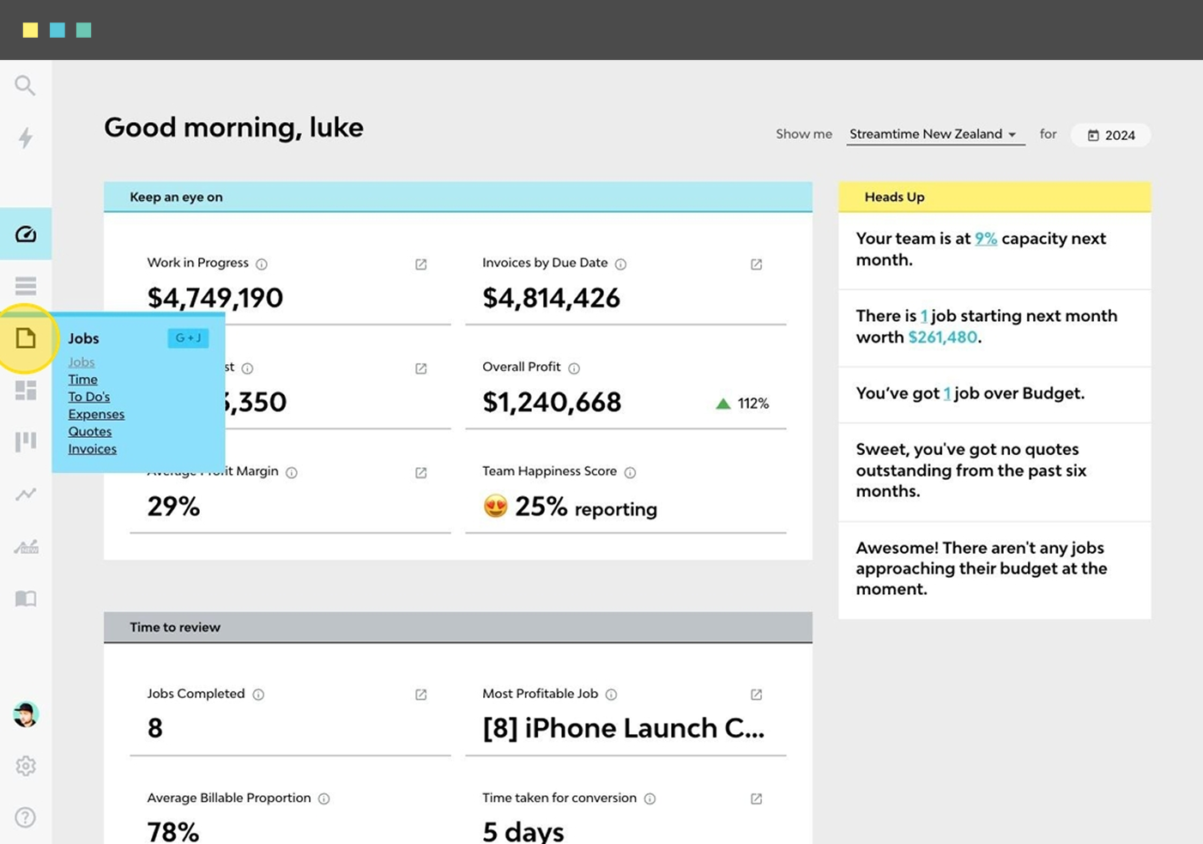1203x844 pixels.
Task: Open the dashboard speedometer icon
Action: [25, 233]
